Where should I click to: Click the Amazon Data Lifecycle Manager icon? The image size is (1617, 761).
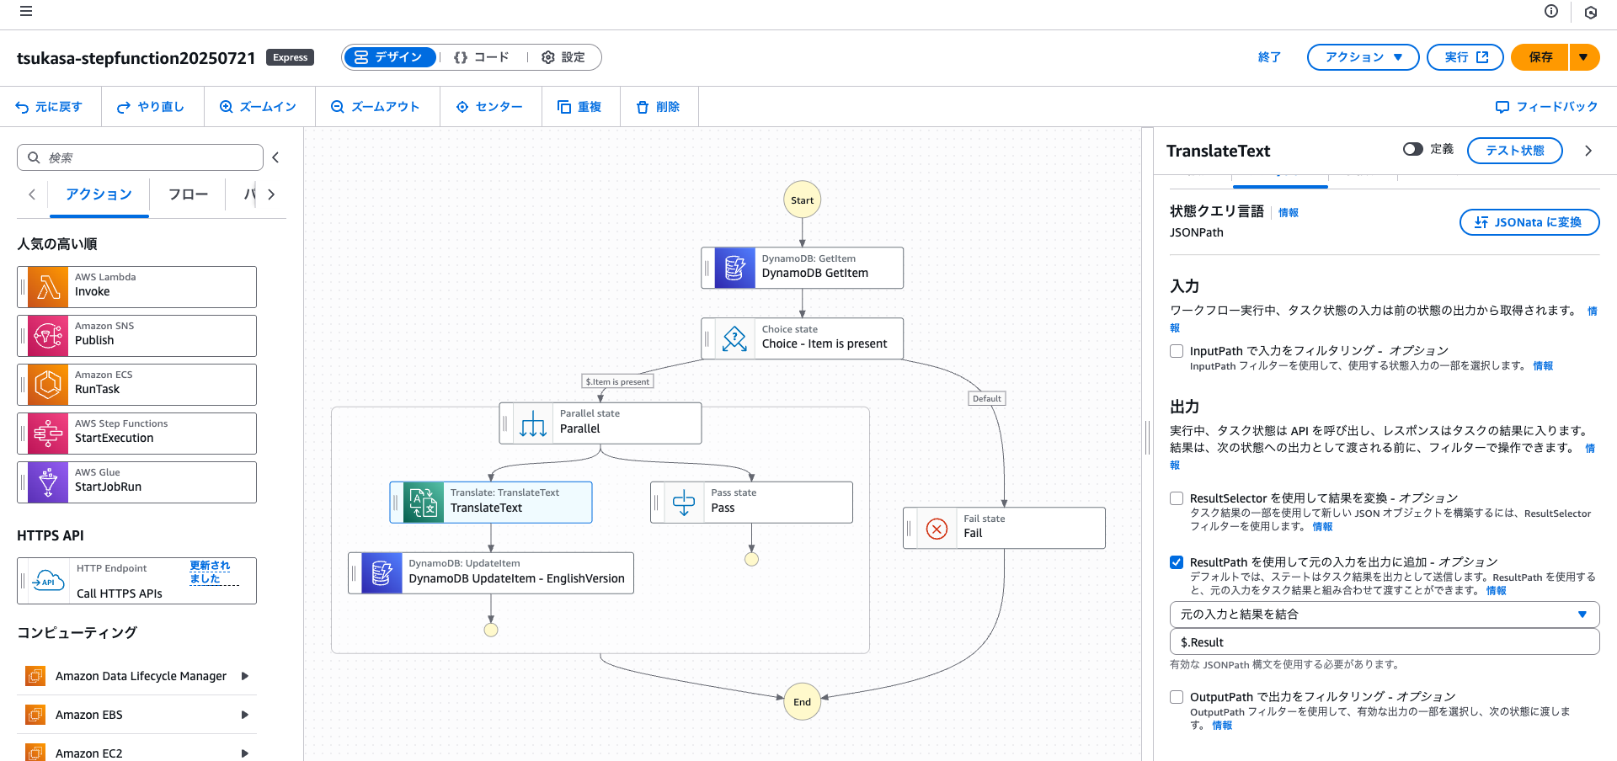35,676
